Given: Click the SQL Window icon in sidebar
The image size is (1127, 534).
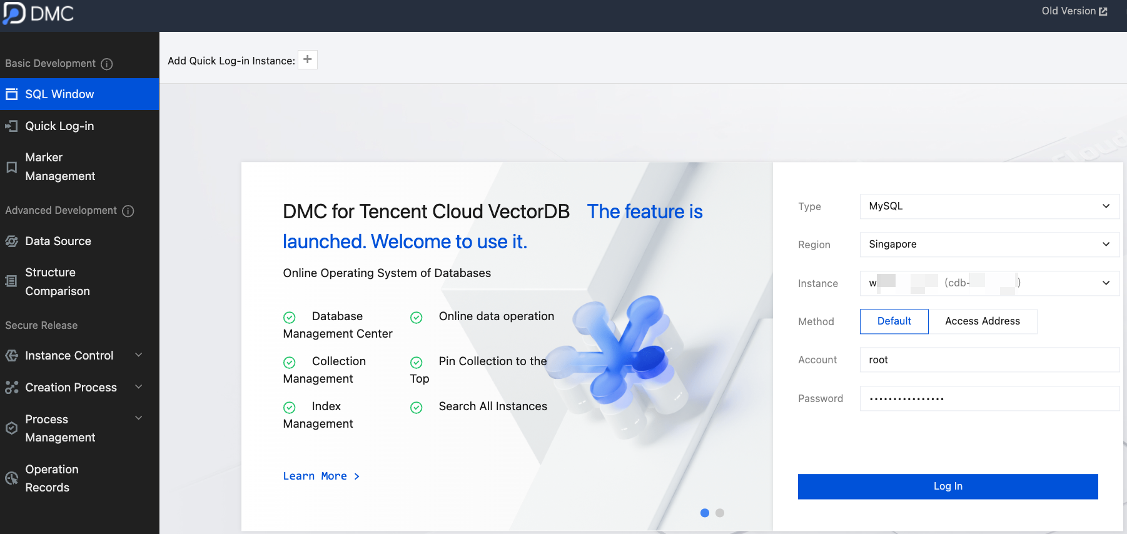Looking at the screenshot, I should point(11,94).
